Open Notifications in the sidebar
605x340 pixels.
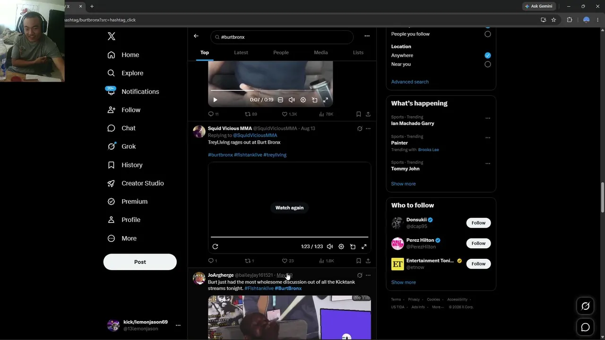[x=133, y=92]
